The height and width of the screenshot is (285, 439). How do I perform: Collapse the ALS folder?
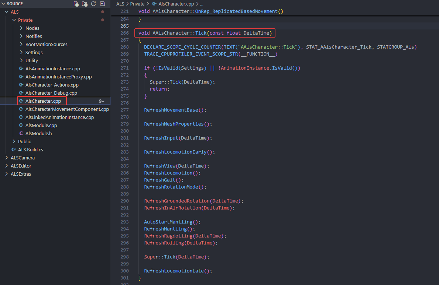7,12
